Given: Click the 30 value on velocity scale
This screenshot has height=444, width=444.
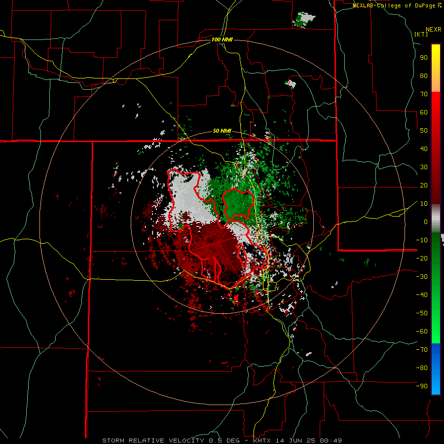Looking at the screenshot, I should click(x=424, y=167).
